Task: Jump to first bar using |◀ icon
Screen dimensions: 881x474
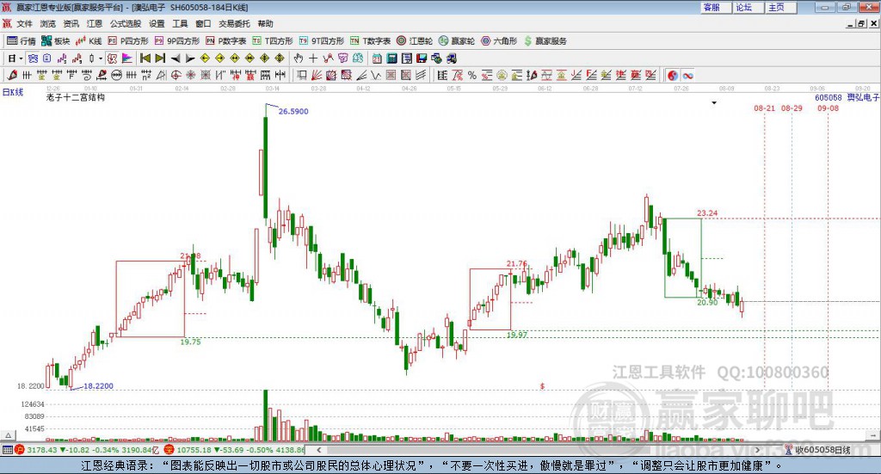Action: (x=145, y=58)
